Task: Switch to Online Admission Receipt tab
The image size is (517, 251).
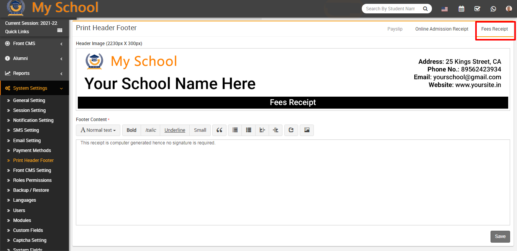Action: tap(442, 29)
